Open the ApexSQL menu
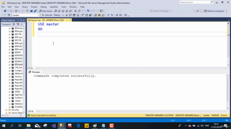 click(54, 7)
